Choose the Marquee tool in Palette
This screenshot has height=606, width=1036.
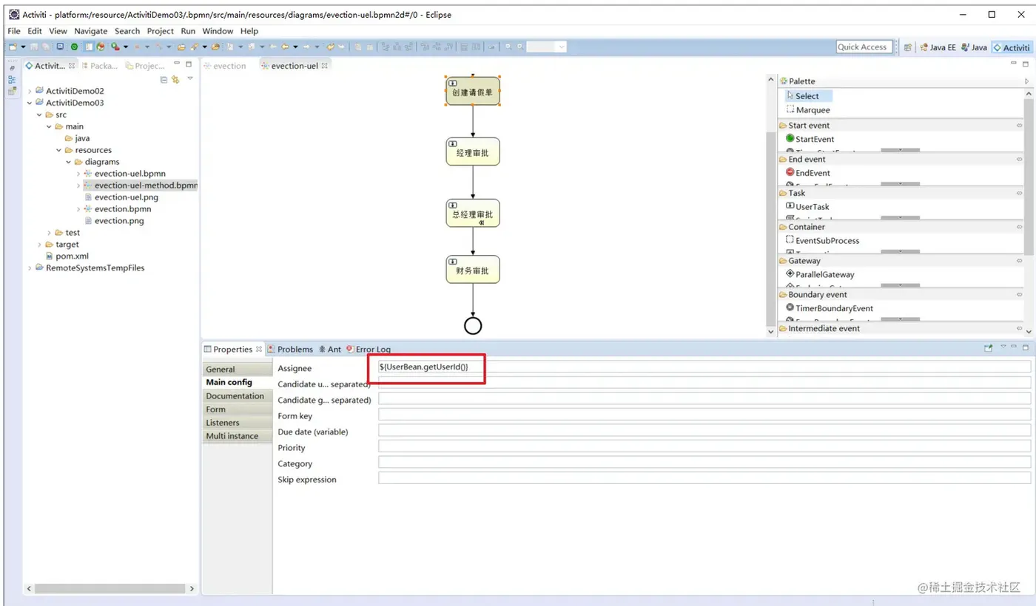tap(807, 110)
